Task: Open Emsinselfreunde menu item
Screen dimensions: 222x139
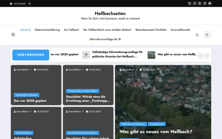Action: 180,30
